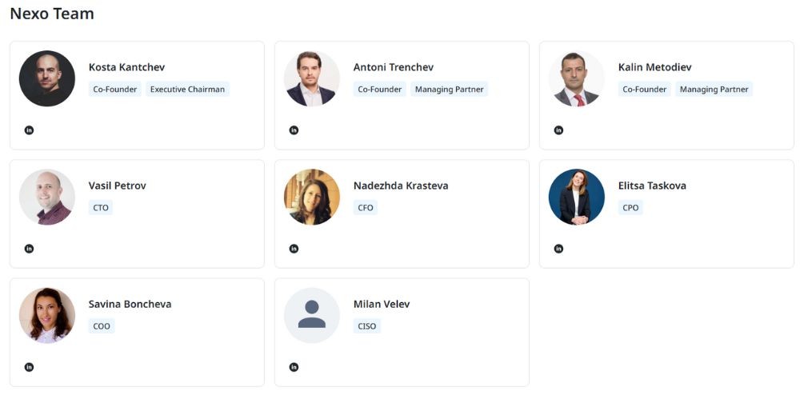Click the Executive Chairman tag
Viewport: 800px width, 395px height.
[x=187, y=90]
